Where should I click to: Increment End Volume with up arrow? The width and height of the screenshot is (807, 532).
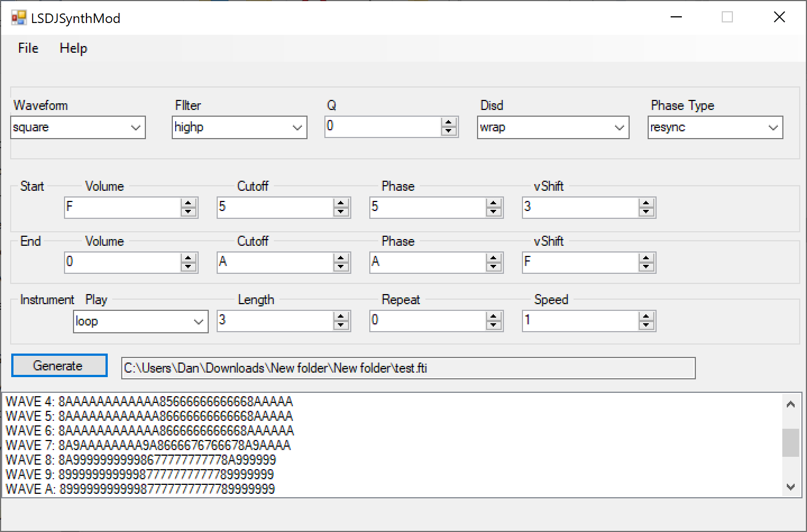click(189, 258)
